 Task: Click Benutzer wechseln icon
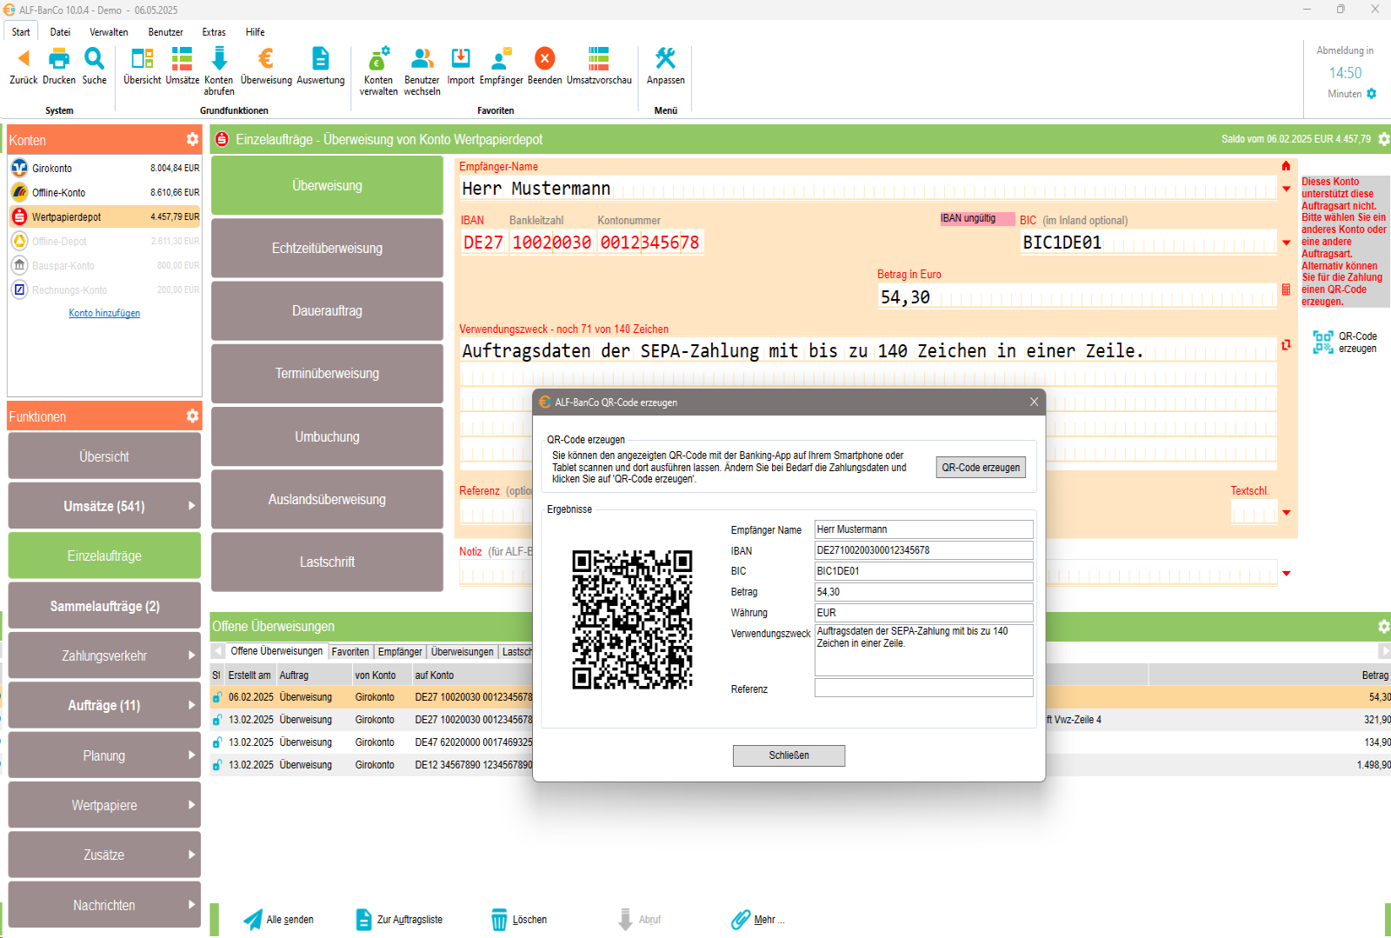(x=422, y=58)
